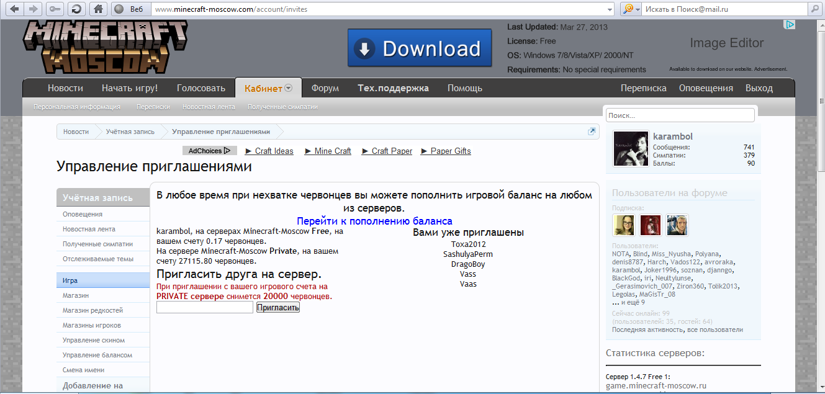The width and height of the screenshot is (825, 394).
Task: Open Управление скином in the sidebar
Action: pyautogui.click(x=94, y=340)
